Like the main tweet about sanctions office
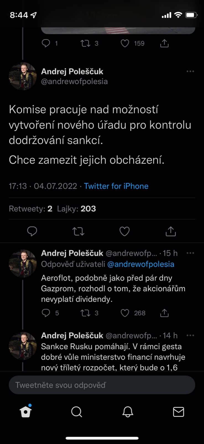204x444 pixels. (x=124, y=231)
